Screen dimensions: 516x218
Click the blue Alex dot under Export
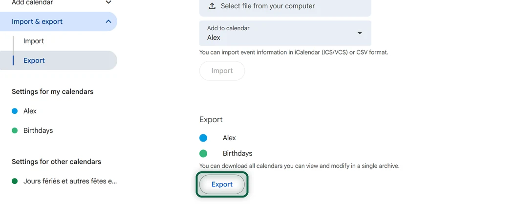click(x=203, y=138)
